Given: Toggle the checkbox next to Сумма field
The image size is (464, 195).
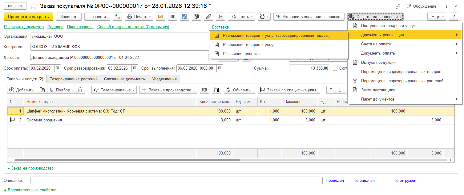Looking at the screenshot, I should point(335,68).
